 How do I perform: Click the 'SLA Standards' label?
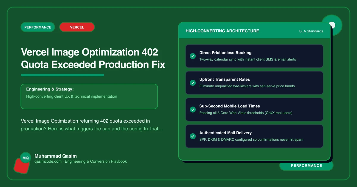point(311,31)
